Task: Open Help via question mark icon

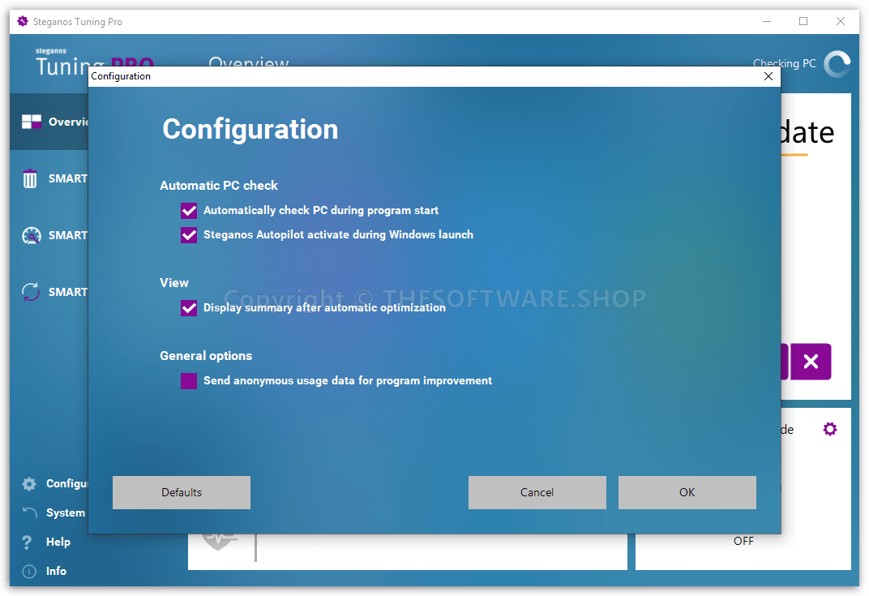Action: 28,542
